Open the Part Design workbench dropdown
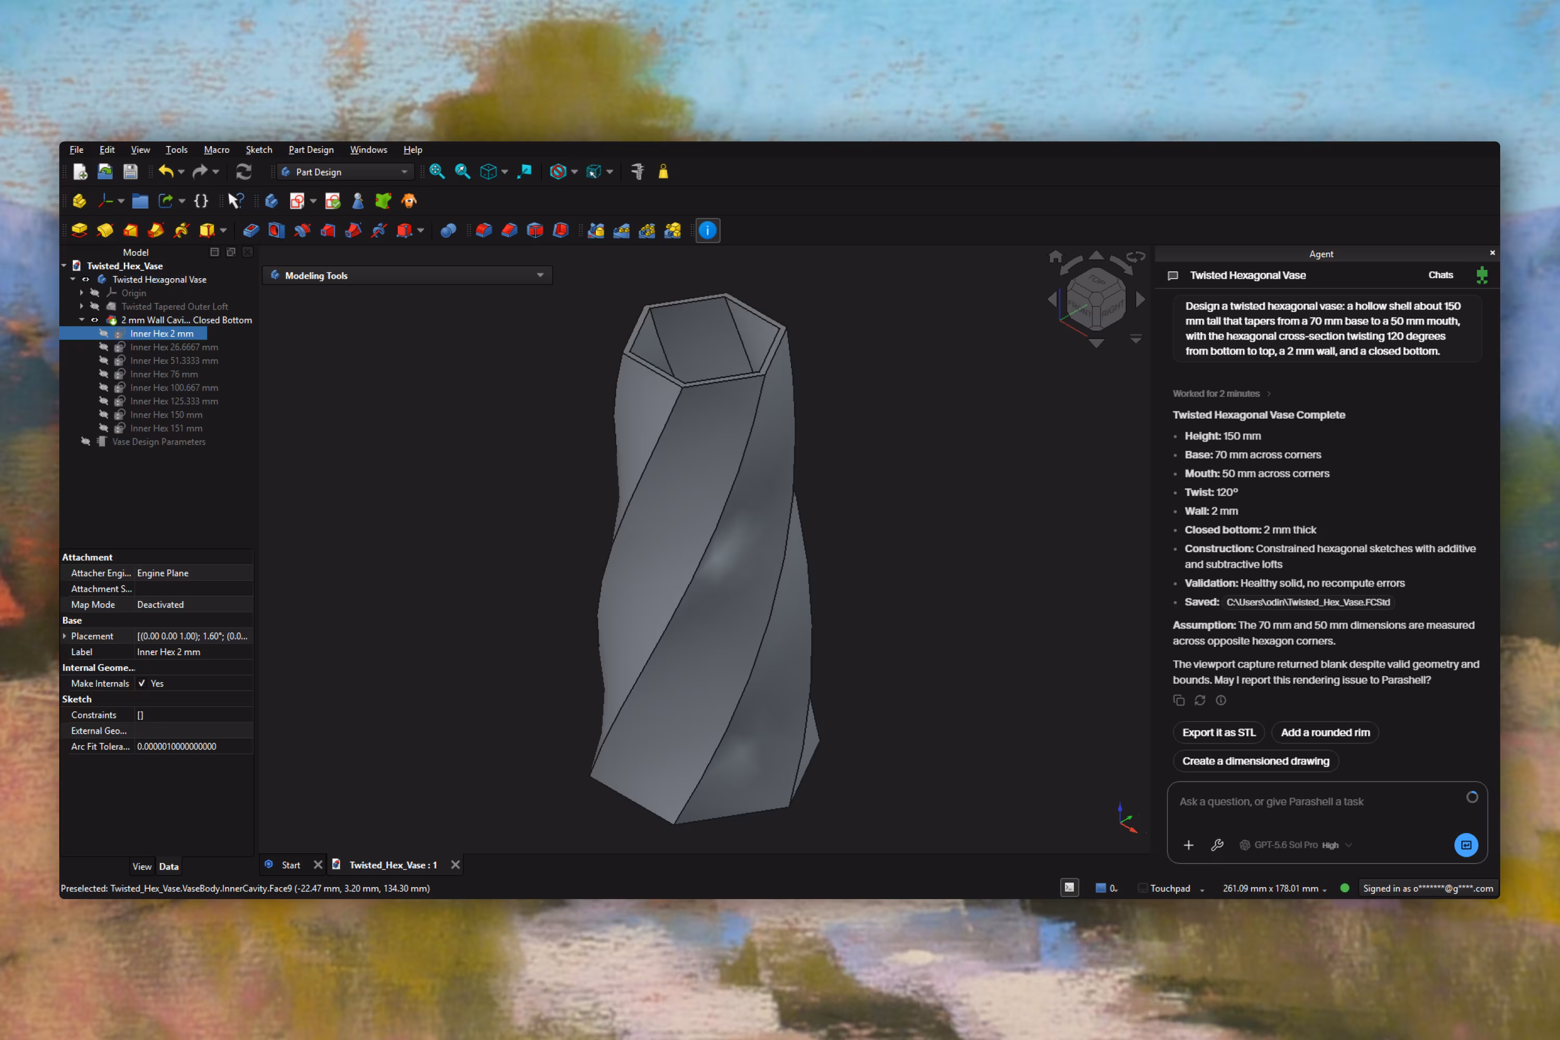 pos(345,172)
